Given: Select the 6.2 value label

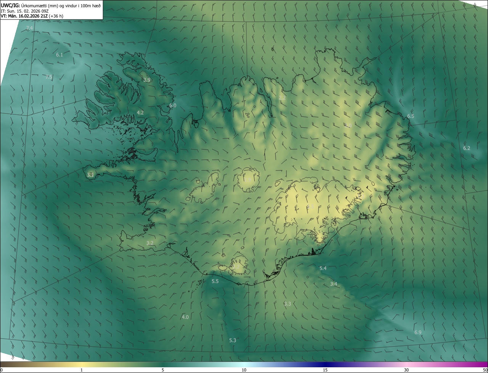Looking at the screenshot, I should coord(467,148).
